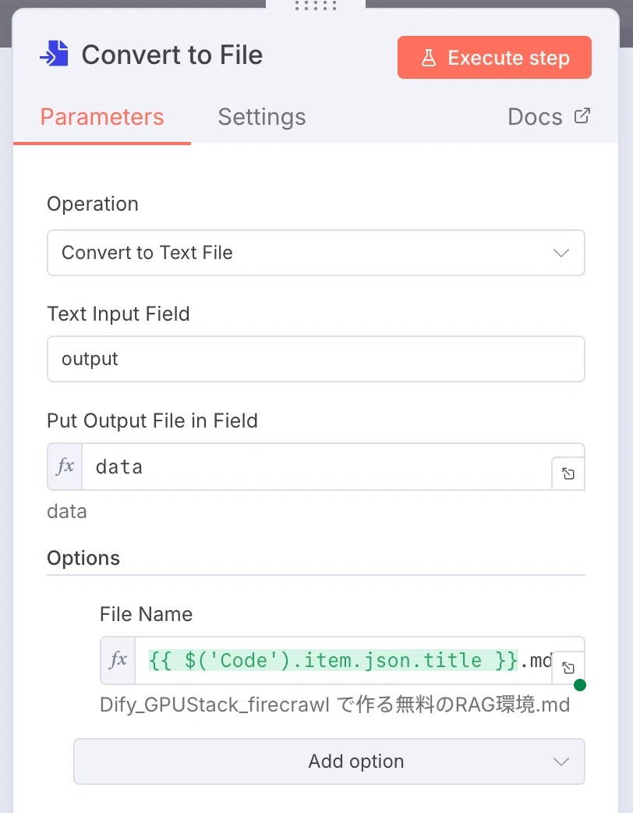Screen dimensions: 633x813
Task: Click the File Name expression input
Action: [344, 661]
